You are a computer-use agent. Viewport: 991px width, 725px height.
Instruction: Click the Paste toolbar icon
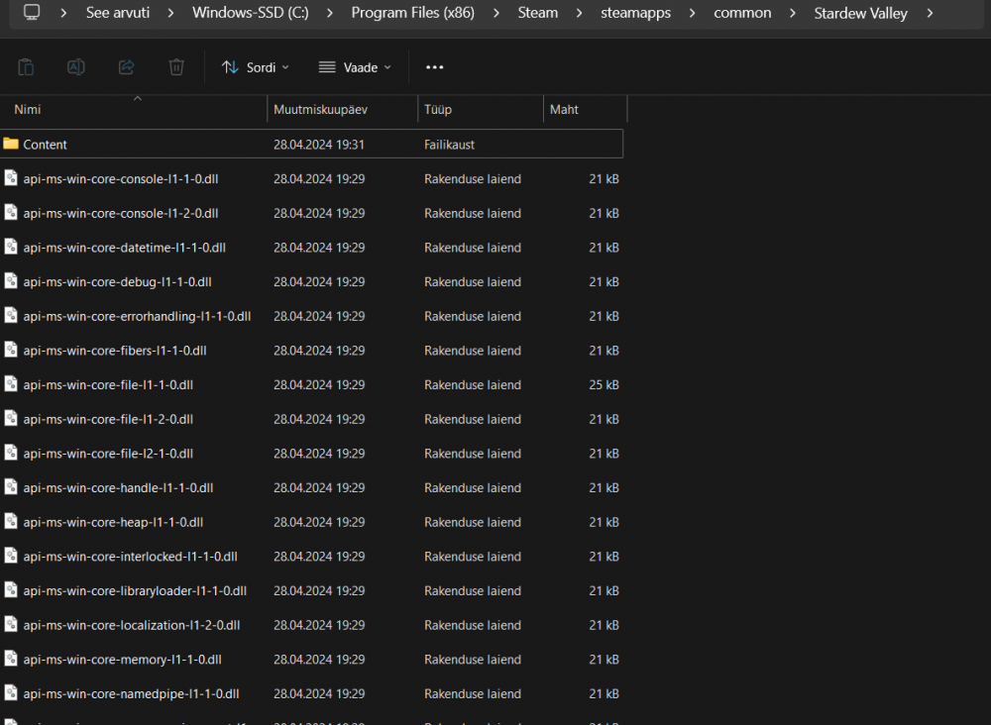coord(26,67)
